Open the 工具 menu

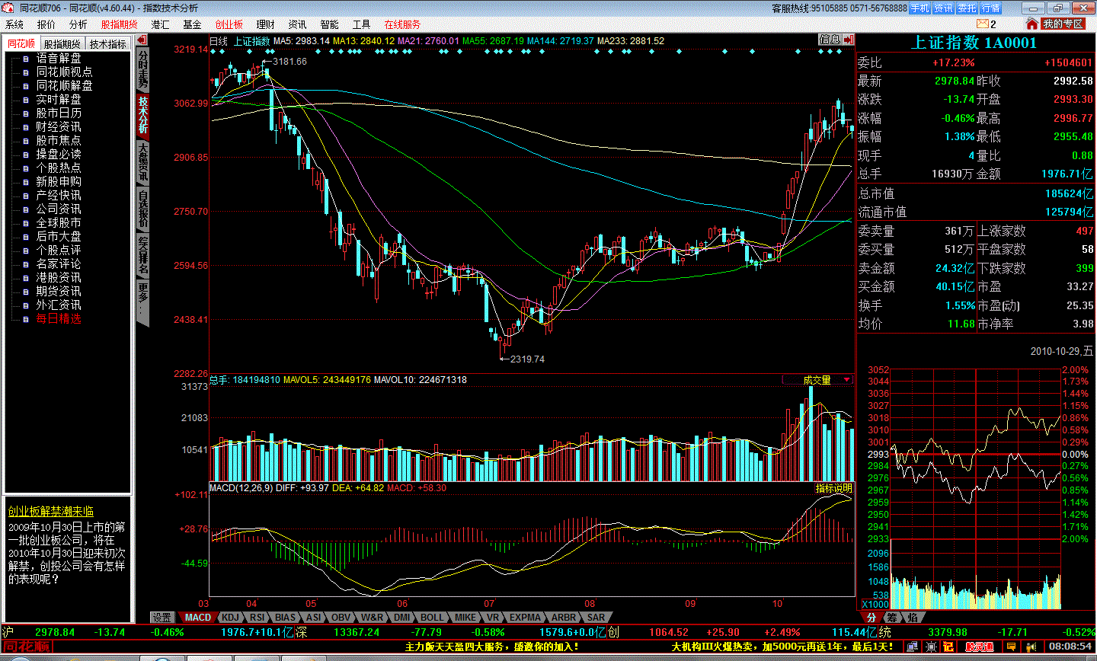(362, 24)
